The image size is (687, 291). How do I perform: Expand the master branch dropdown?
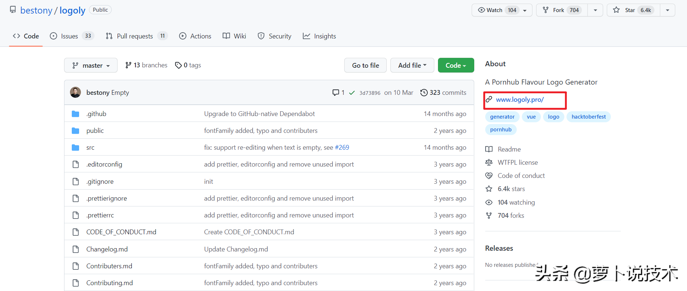[x=91, y=66]
